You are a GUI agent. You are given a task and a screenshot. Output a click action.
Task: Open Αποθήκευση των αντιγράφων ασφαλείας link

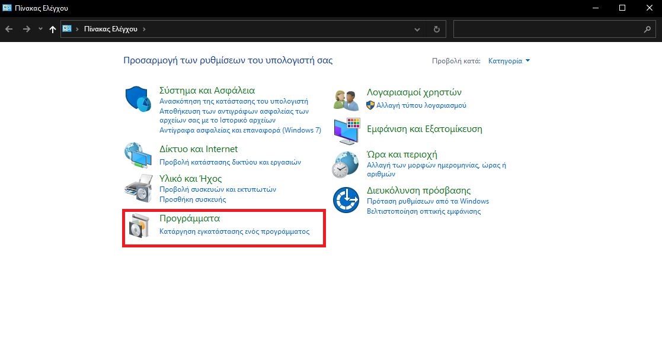tap(234, 115)
